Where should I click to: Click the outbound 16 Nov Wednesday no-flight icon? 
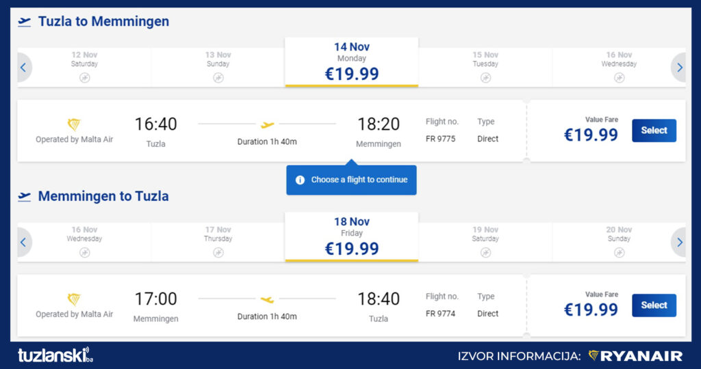[619, 78]
